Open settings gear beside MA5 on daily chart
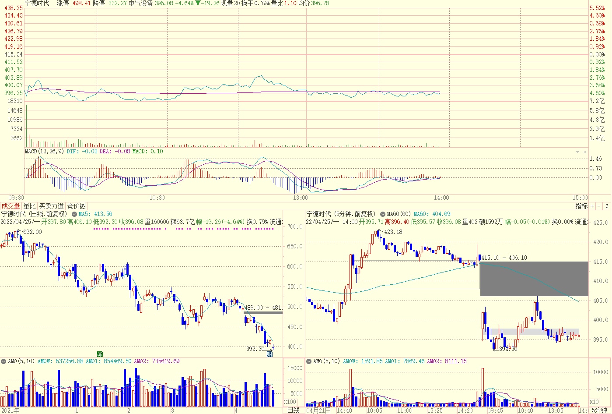Screen dimensions: 612x414 pyautogui.click(x=74, y=214)
